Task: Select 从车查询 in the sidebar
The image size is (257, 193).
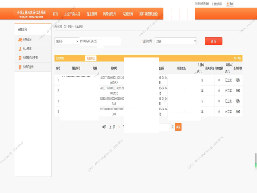Action: [x=33, y=39]
